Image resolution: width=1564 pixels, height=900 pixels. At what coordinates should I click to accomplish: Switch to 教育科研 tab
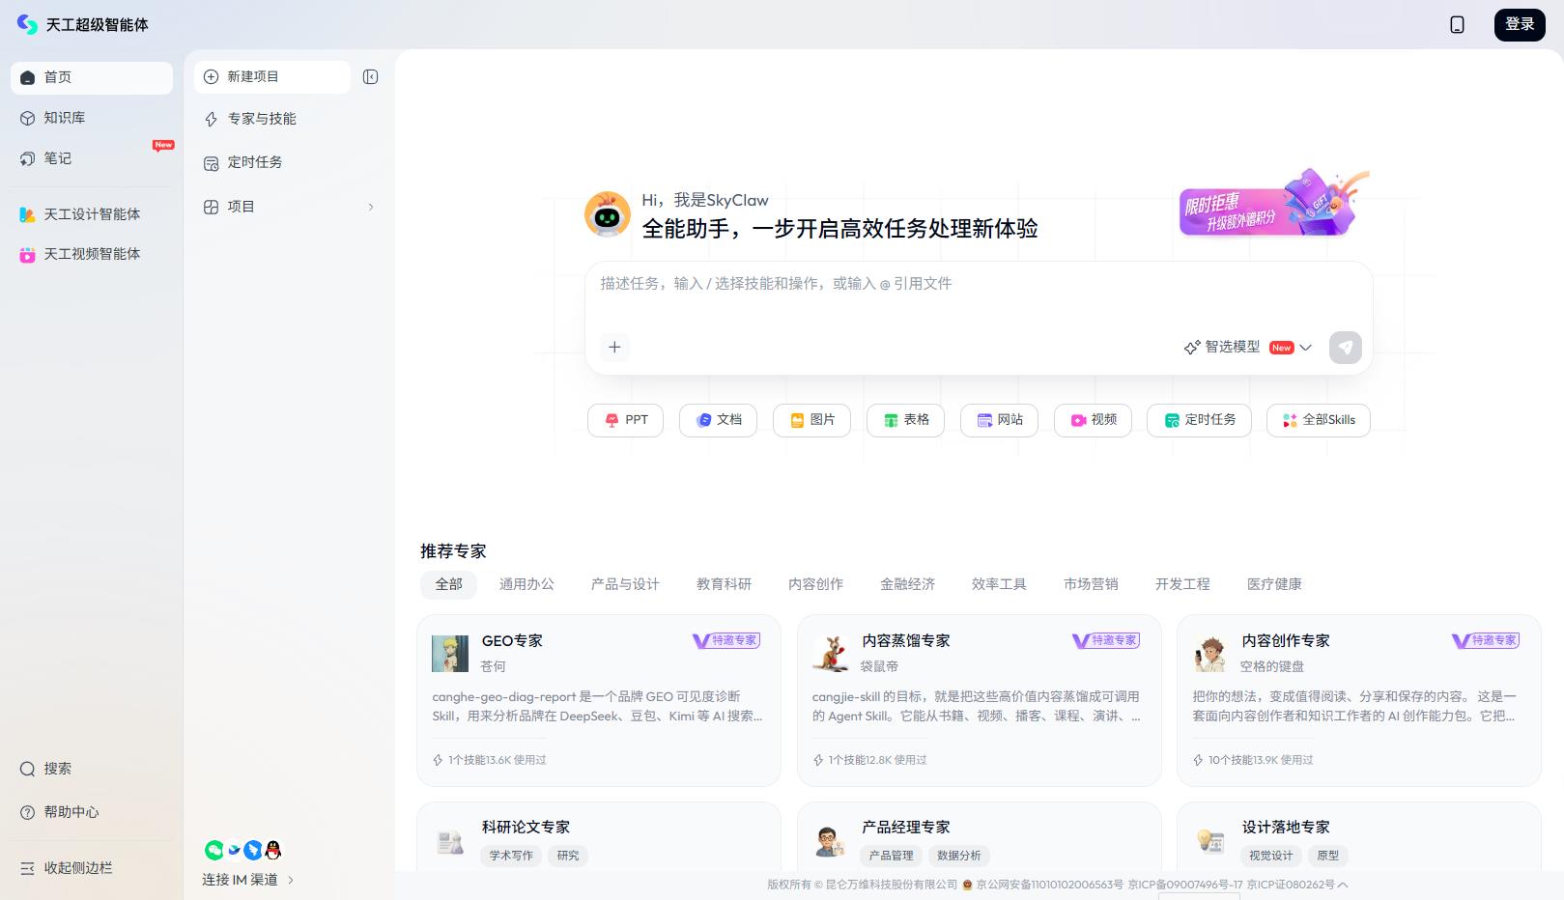point(724,584)
